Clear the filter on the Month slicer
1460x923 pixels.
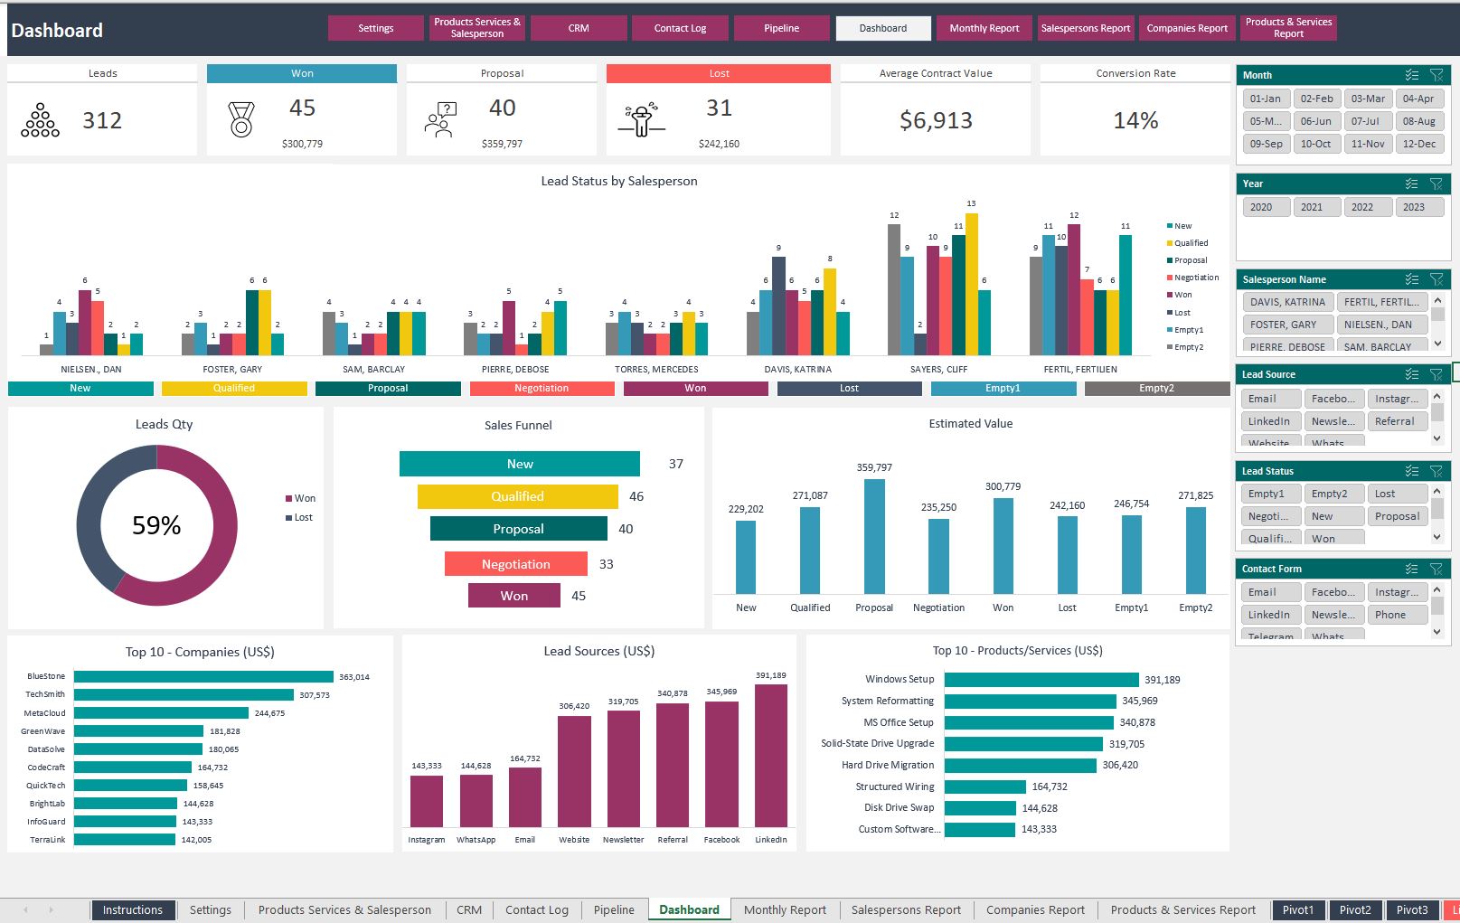[1436, 75]
